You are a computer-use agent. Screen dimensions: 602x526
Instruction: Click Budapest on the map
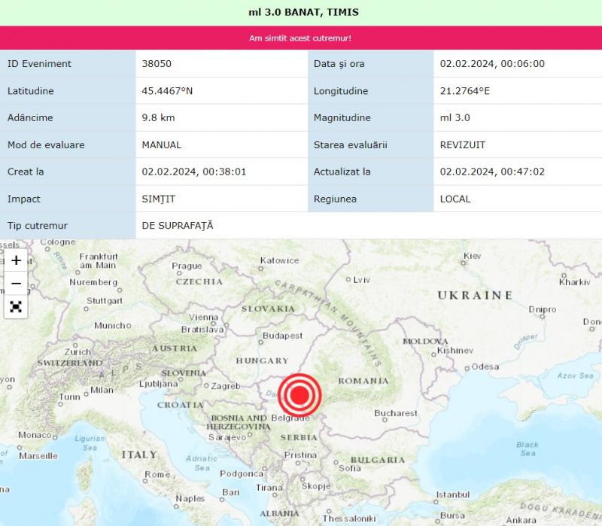click(282, 336)
